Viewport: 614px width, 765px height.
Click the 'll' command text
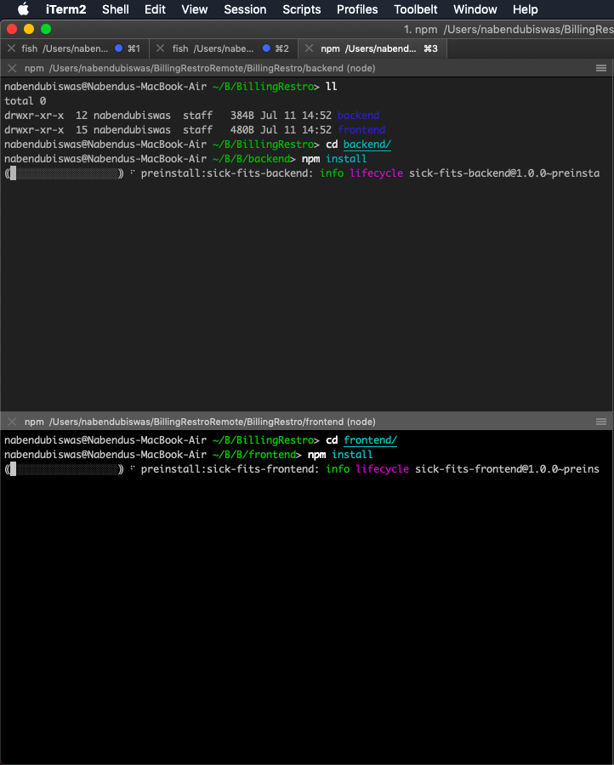(332, 87)
